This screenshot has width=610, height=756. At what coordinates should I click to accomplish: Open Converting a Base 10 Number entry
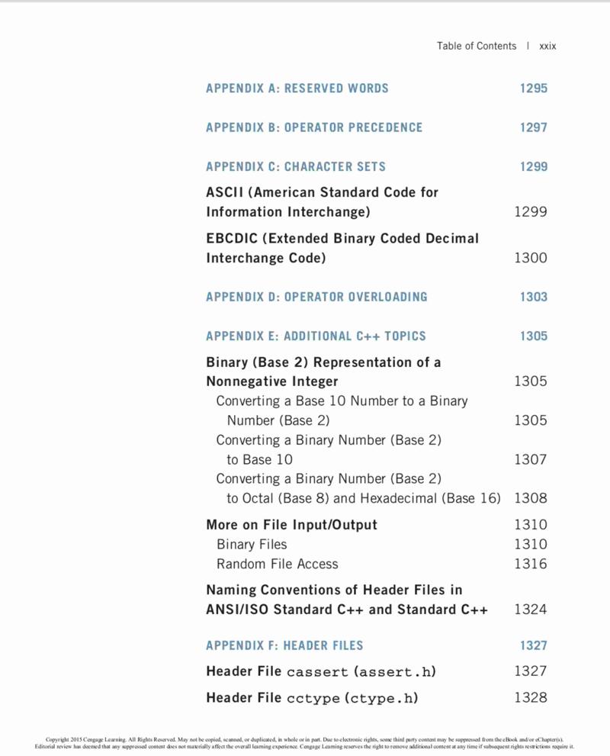coord(342,410)
